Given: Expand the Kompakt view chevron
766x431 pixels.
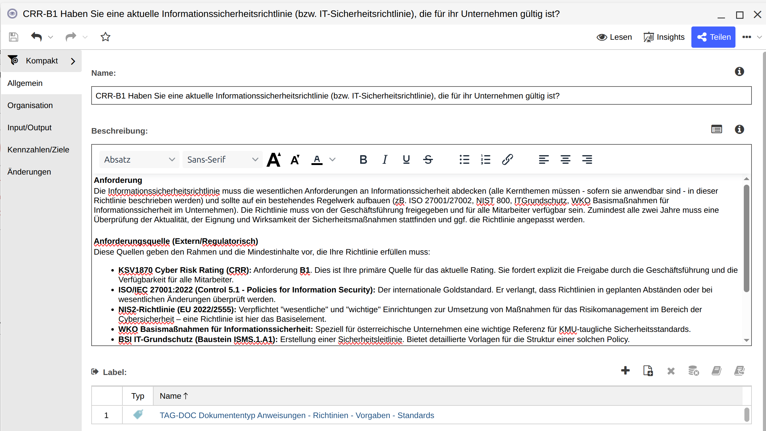Looking at the screenshot, I should [73, 61].
